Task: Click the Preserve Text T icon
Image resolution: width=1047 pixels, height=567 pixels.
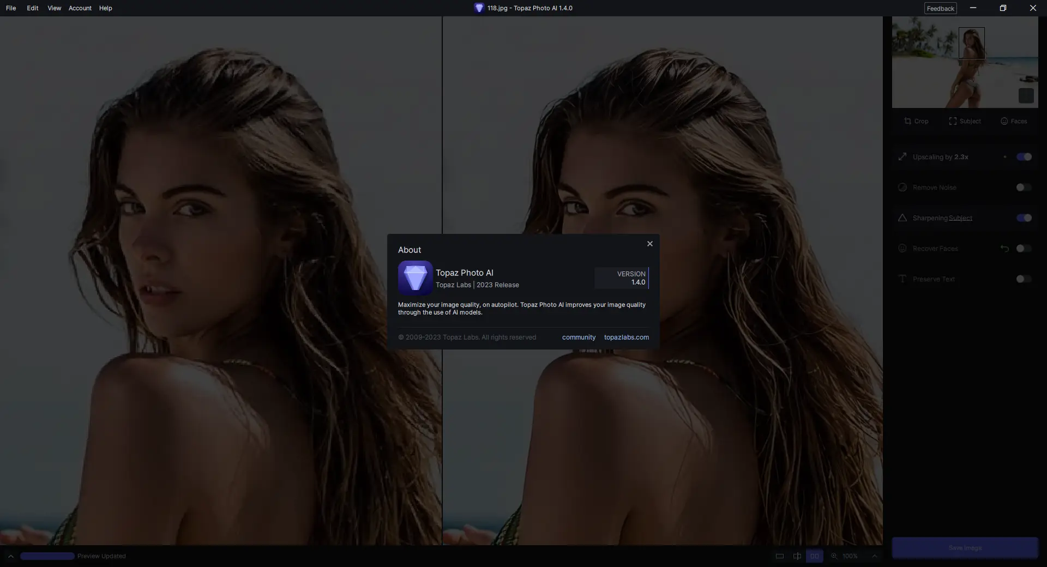Action: click(x=902, y=279)
